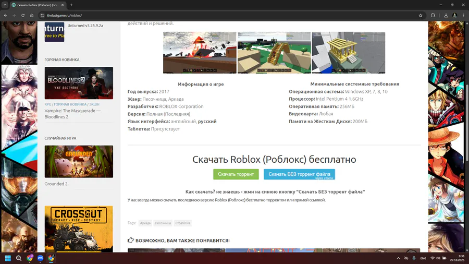Restore down the Chrome window
The width and height of the screenshot is (469, 264).
(x=452, y=5)
